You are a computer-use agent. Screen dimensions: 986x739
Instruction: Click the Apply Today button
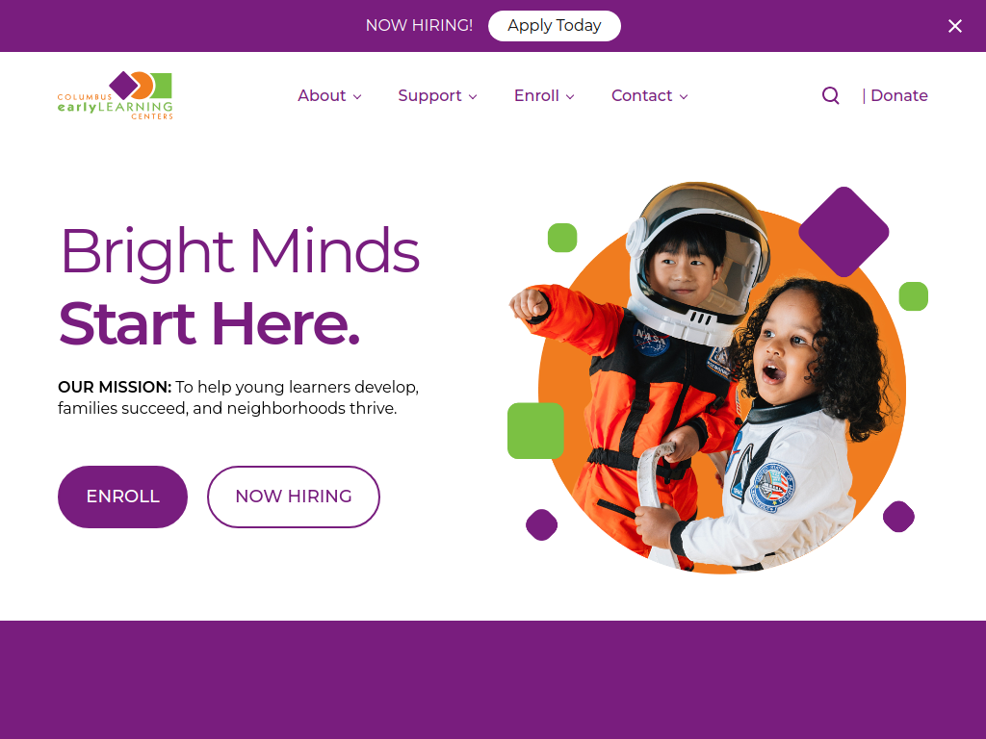click(554, 26)
